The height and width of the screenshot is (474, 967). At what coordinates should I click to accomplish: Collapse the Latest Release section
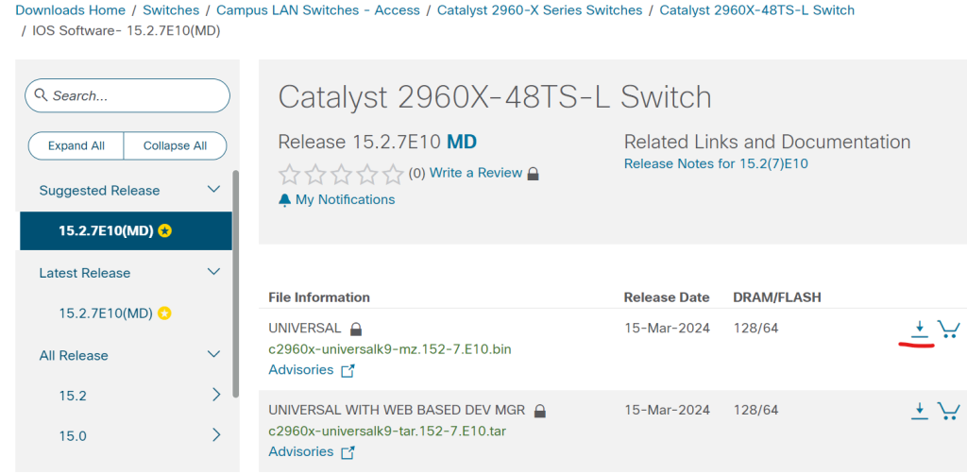click(213, 272)
